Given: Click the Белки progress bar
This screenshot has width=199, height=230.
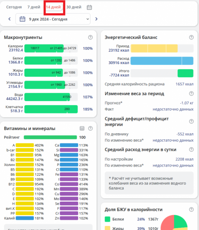Looking at the screenshot, I should (51, 61).
